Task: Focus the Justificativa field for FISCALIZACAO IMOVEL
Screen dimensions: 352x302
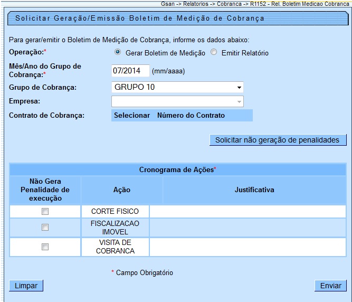Action: tap(248, 228)
